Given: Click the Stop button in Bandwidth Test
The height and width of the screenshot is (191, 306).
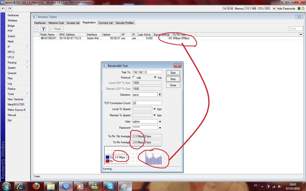Looking at the screenshot, I should point(173,79).
